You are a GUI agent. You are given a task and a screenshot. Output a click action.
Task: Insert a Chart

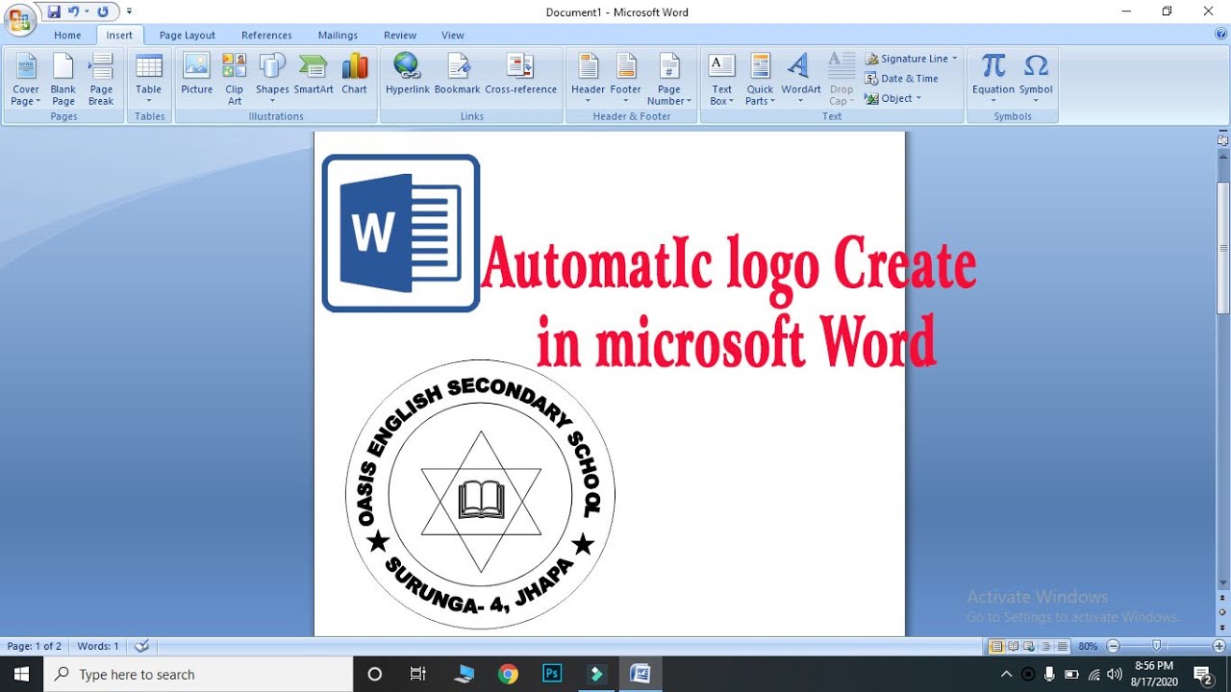tap(355, 75)
